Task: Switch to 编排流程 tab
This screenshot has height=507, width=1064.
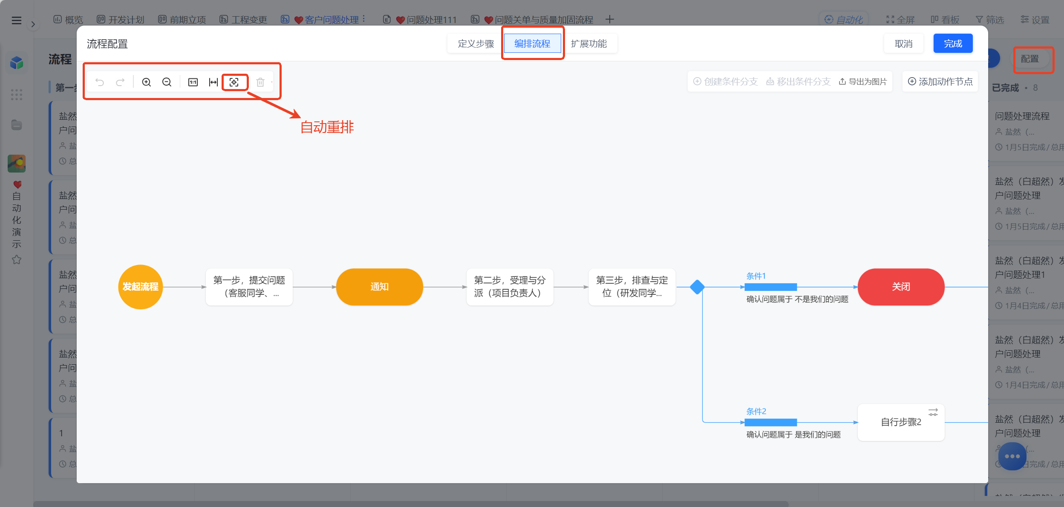Action: (532, 43)
